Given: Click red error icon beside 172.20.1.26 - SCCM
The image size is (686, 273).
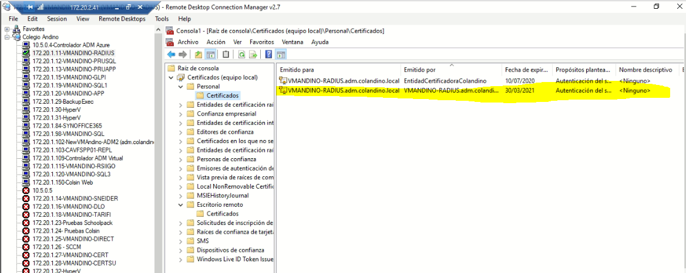Looking at the screenshot, I should 26,247.
